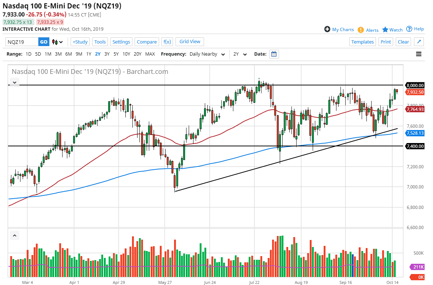Collapse the main chart panel chevron

[14, 82]
